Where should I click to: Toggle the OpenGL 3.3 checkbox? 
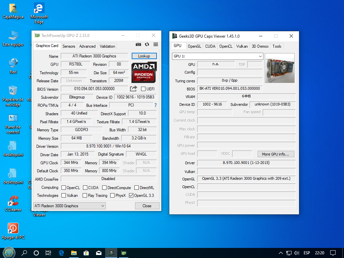131,195
